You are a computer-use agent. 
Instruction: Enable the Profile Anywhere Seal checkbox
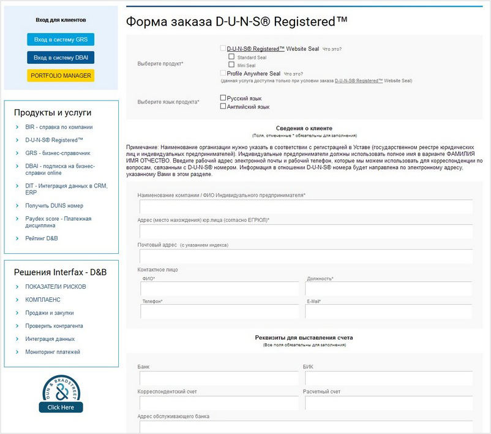click(x=223, y=73)
